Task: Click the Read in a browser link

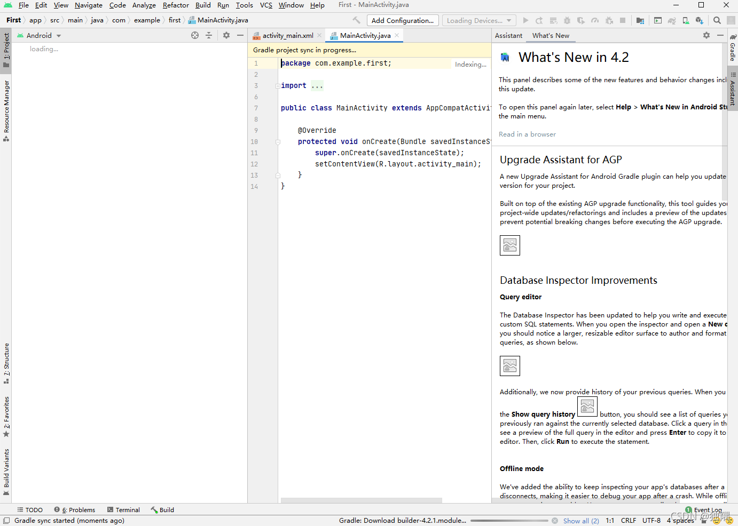Action: tap(527, 134)
